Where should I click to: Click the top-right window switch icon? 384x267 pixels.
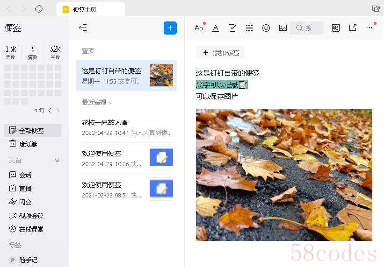376,9
